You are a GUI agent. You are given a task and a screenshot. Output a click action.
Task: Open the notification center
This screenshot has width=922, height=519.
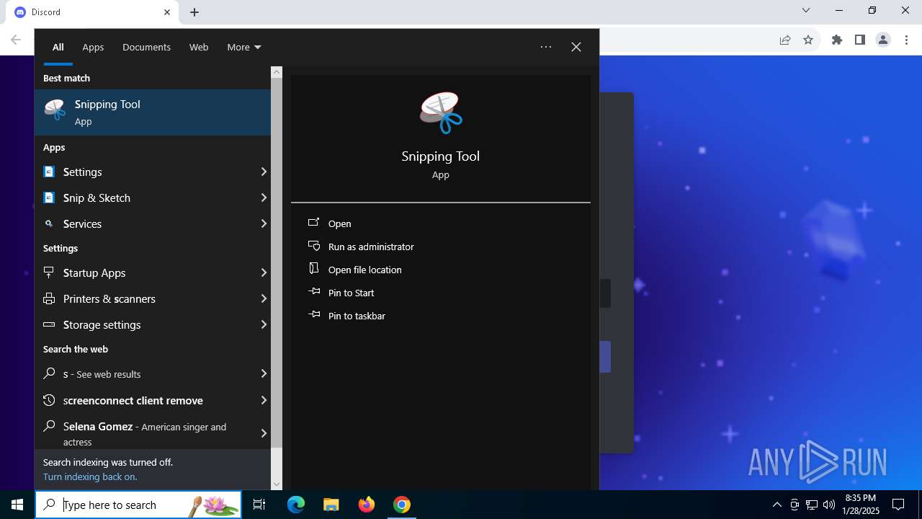point(898,505)
